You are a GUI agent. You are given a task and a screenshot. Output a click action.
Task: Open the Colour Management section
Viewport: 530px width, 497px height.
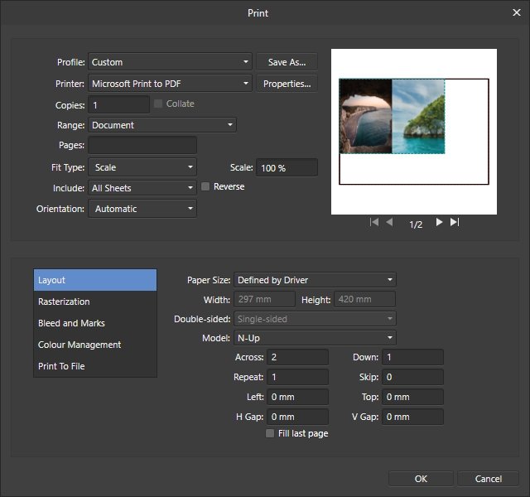click(x=95, y=345)
